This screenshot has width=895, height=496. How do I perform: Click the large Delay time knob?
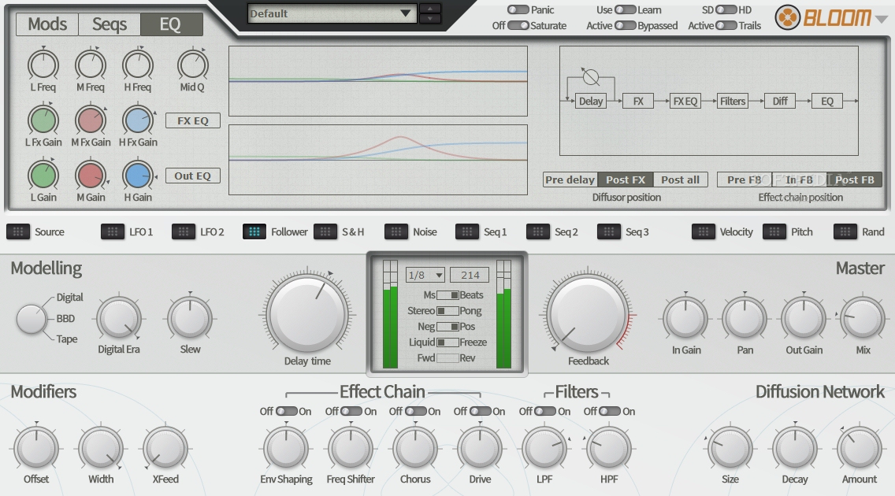click(x=307, y=313)
